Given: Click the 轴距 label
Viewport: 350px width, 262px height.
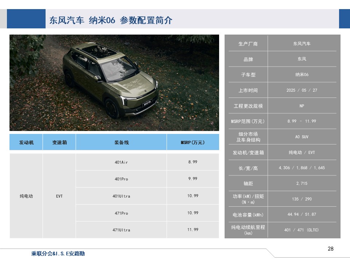Looking at the screenshot, I should pos(248,183).
